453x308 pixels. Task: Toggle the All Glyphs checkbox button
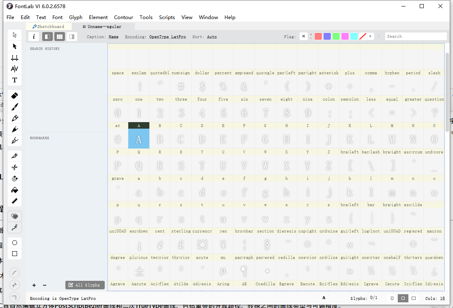tap(85, 285)
